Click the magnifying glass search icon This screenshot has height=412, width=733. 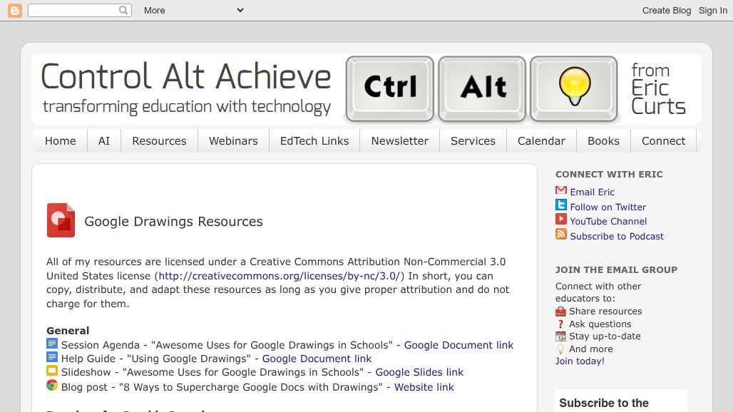point(123,10)
